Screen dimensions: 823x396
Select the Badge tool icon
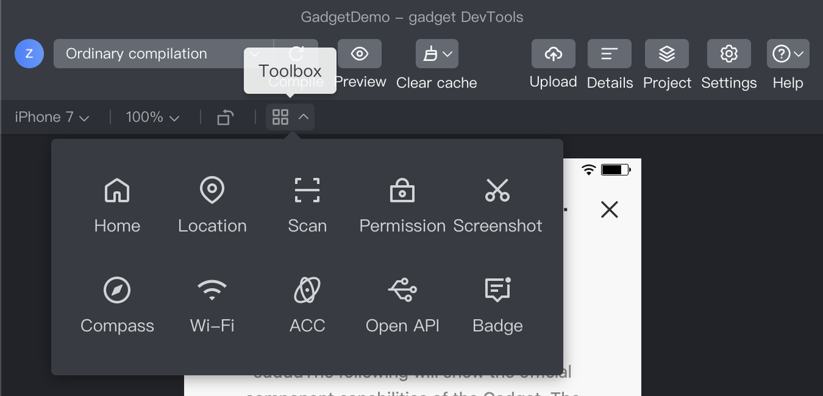[x=497, y=291]
